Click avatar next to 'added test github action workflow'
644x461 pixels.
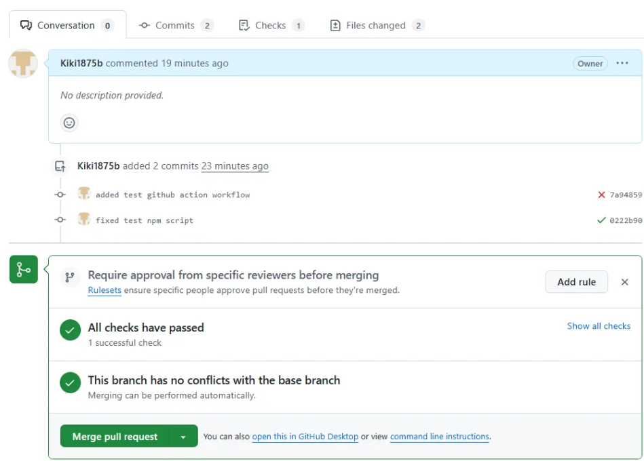(x=84, y=194)
